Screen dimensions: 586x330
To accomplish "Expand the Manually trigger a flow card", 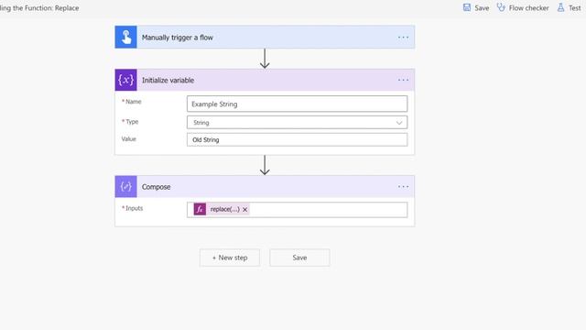I will [265, 37].
